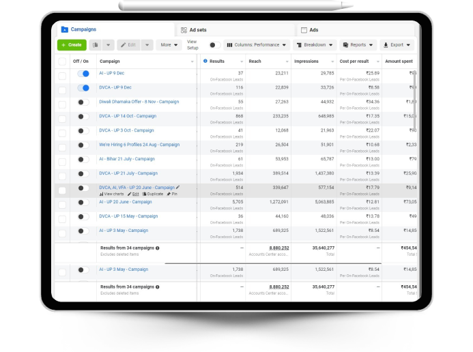Click the Edit link under hovered campaign

[x=132, y=194]
